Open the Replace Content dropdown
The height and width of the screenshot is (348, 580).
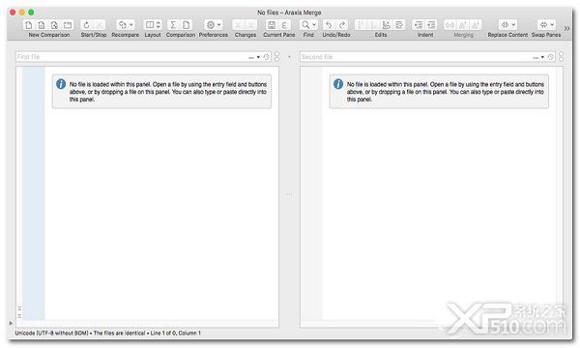(x=507, y=25)
